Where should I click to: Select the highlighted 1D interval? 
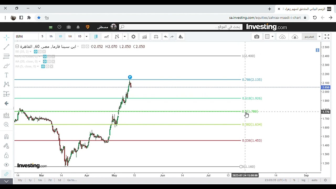coord(60,36)
